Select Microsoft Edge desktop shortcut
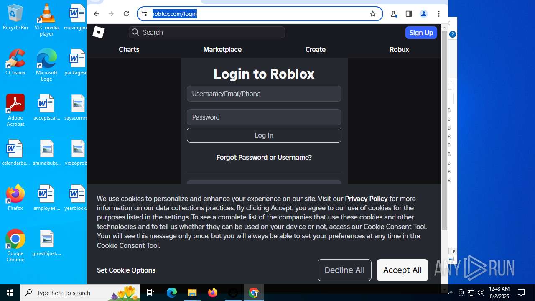 pos(46,65)
